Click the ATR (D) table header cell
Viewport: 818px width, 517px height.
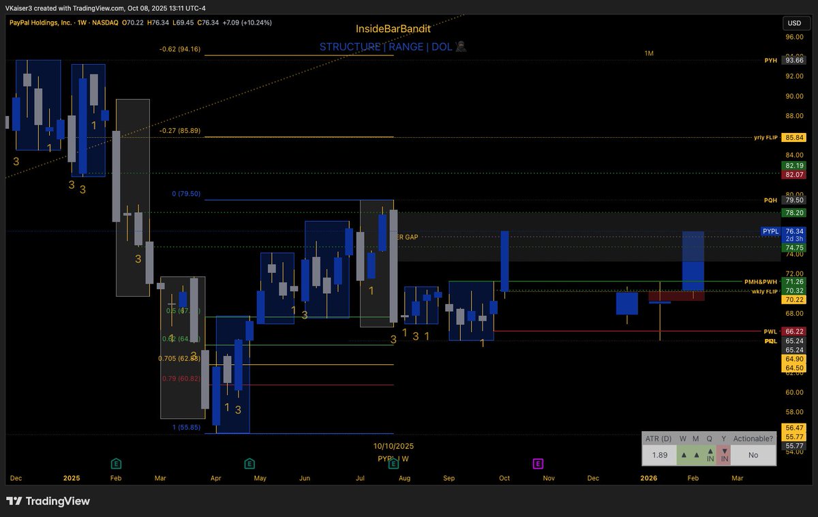click(658, 439)
